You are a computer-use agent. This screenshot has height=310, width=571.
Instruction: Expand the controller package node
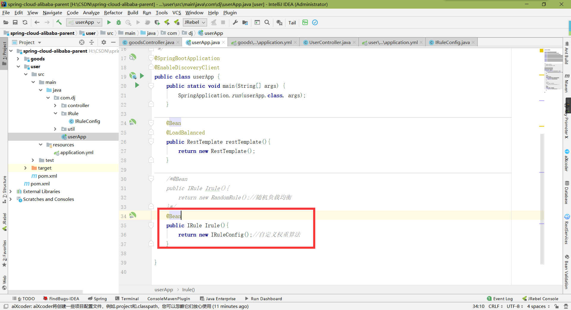pyautogui.click(x=55, y=106)
